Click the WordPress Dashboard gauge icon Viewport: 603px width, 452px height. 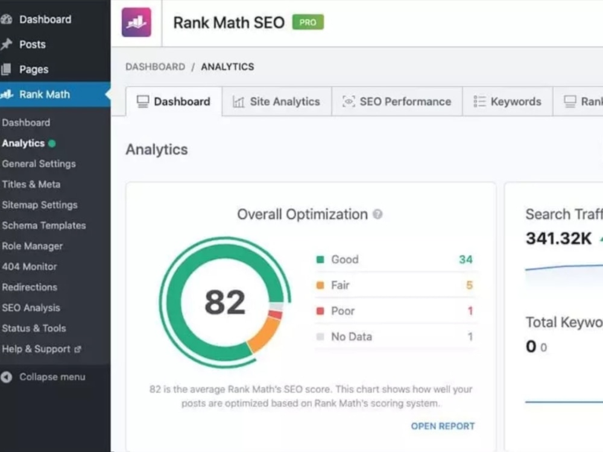click(6, 19)
